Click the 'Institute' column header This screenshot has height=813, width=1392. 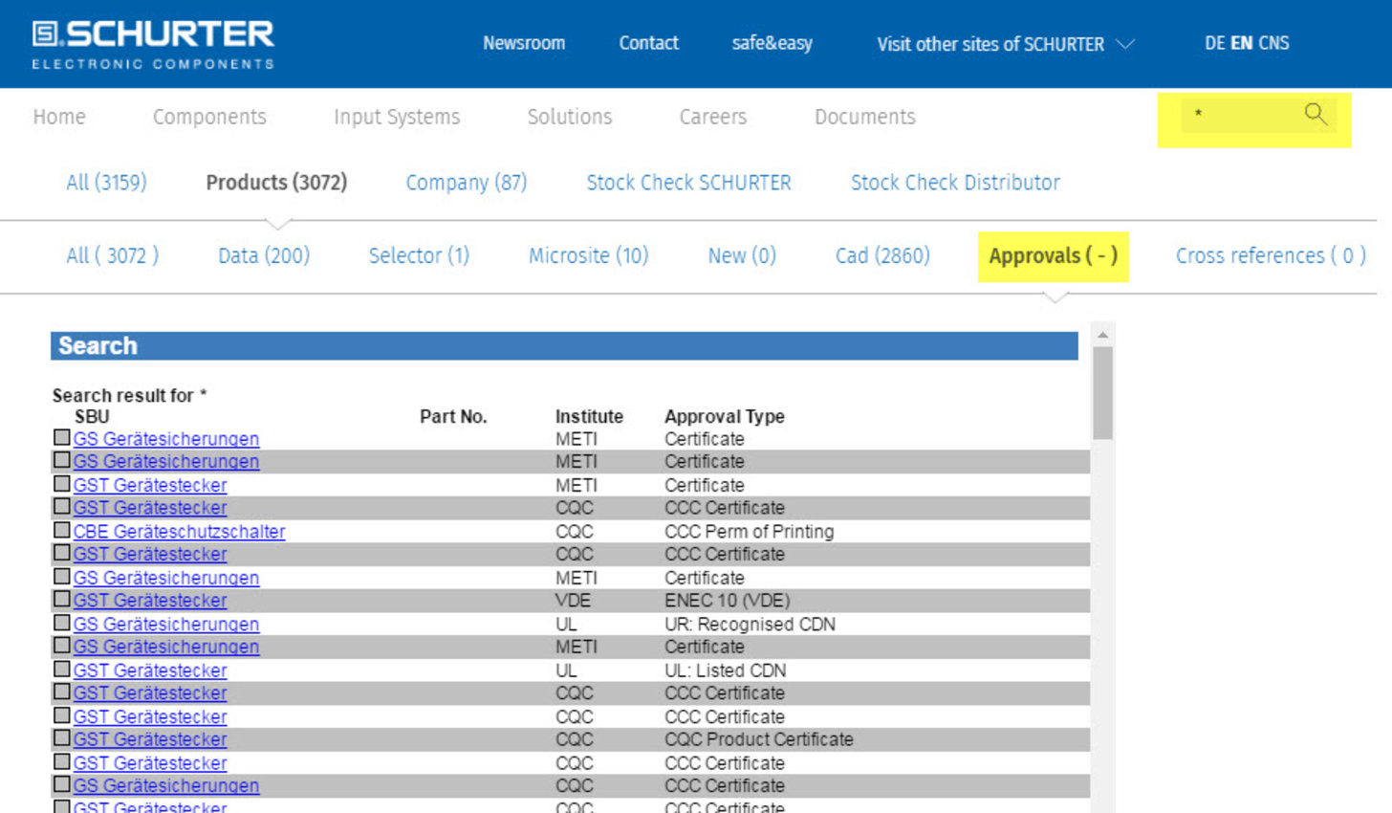589,416
